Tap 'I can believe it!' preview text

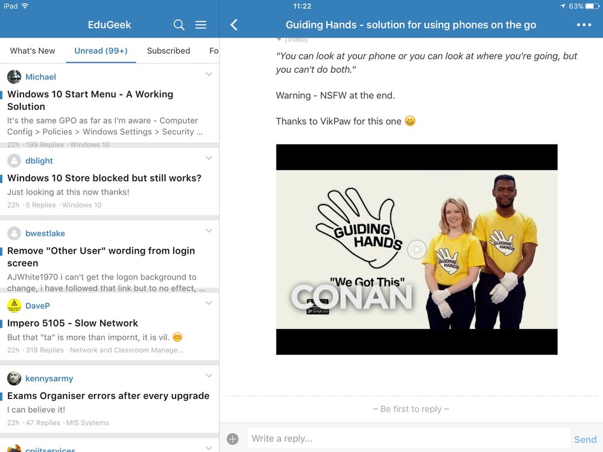click(x=36, y=410)
